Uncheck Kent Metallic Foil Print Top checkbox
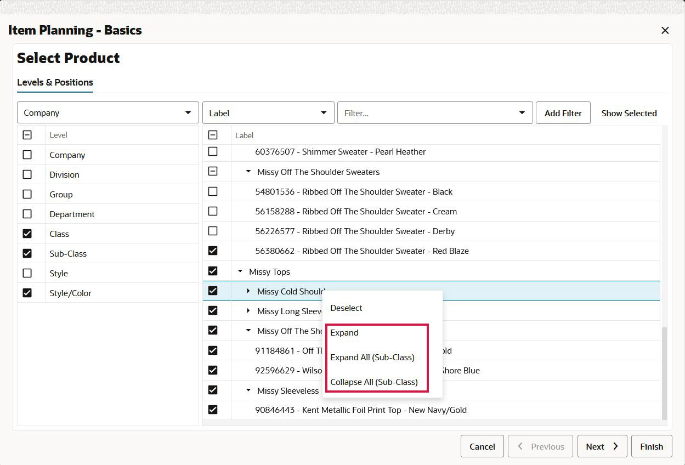685x465 pixels. [213, 410]
